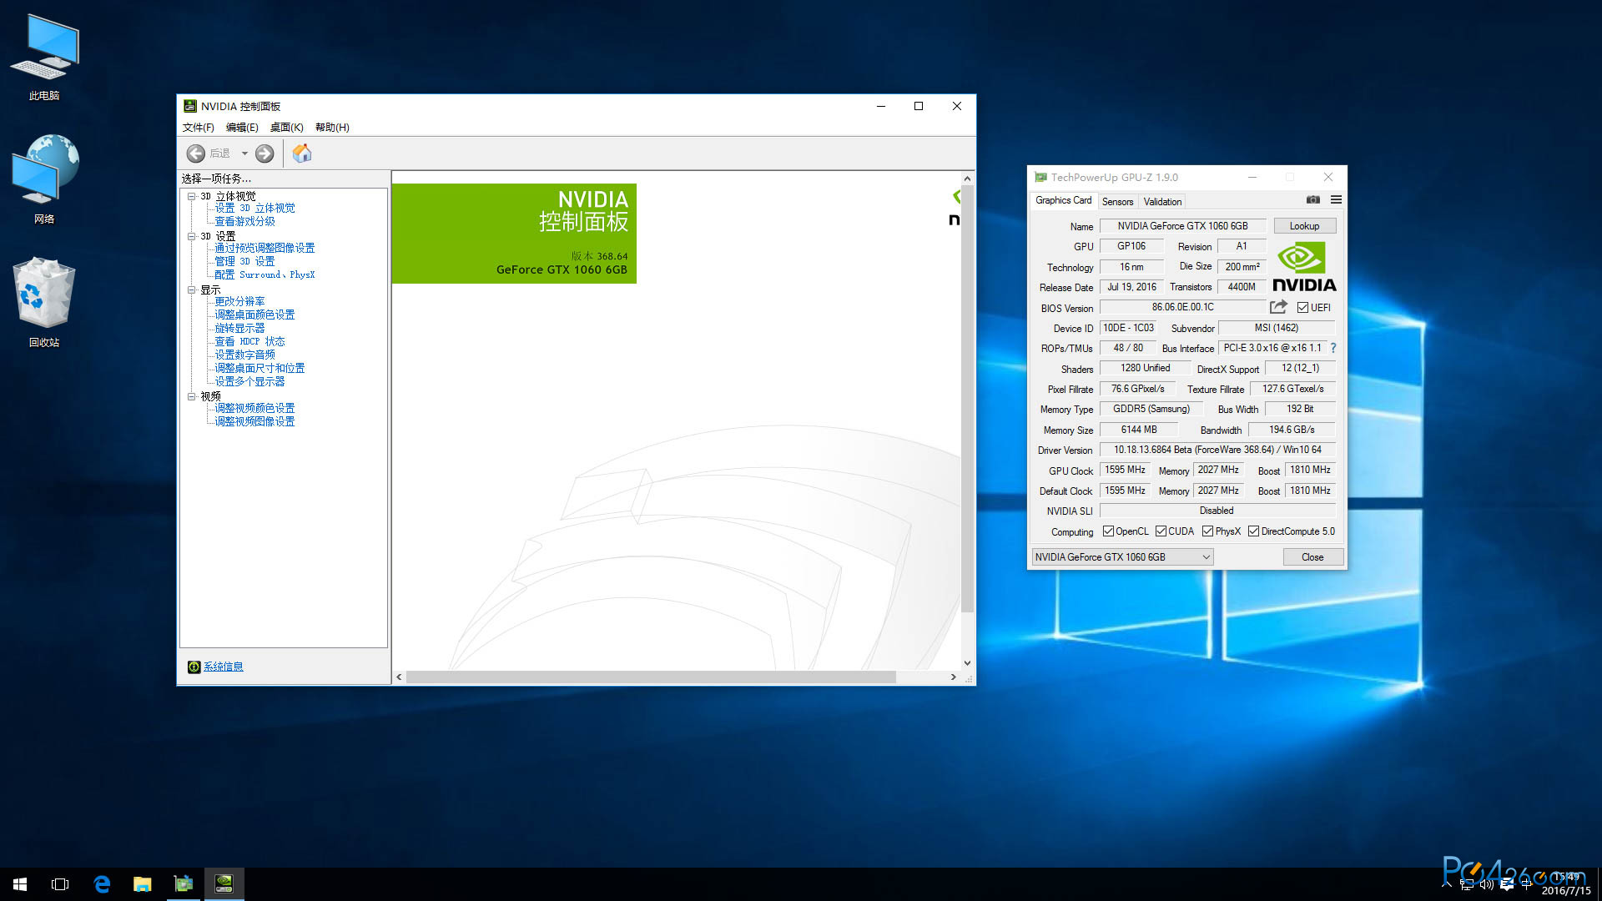1602x901 pixels.
Task: Collapse the 3D 设置 tree node
Action: coord(191,237)
